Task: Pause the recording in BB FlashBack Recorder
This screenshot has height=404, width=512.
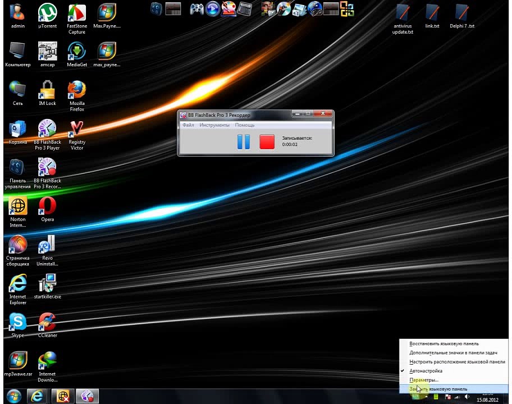Action: 244,141
